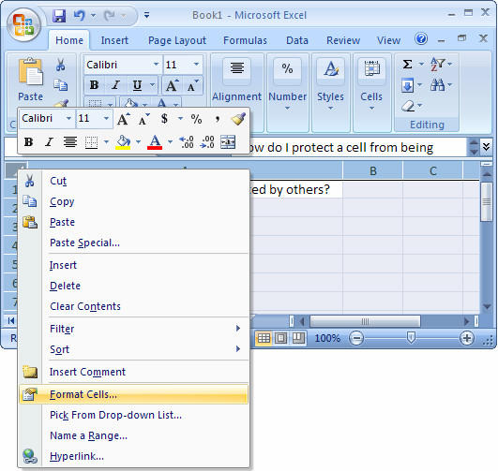Open the Filter submenu in context menu
The height and width of the screenshot is (471, 498).
point(133,329)
